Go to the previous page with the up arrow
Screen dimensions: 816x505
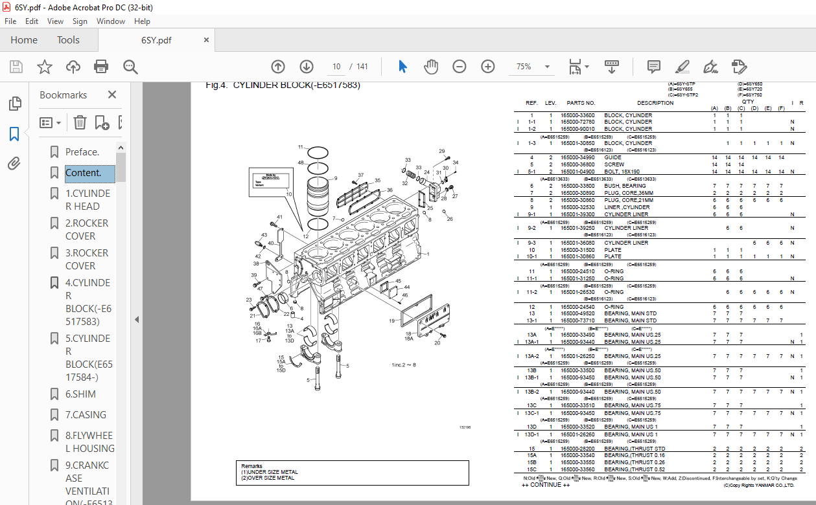pyautogui.click(x=278, y=67)
